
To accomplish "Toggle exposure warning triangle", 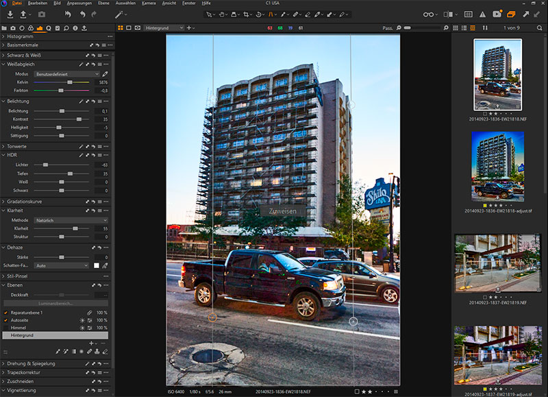I will pos(482,14).
